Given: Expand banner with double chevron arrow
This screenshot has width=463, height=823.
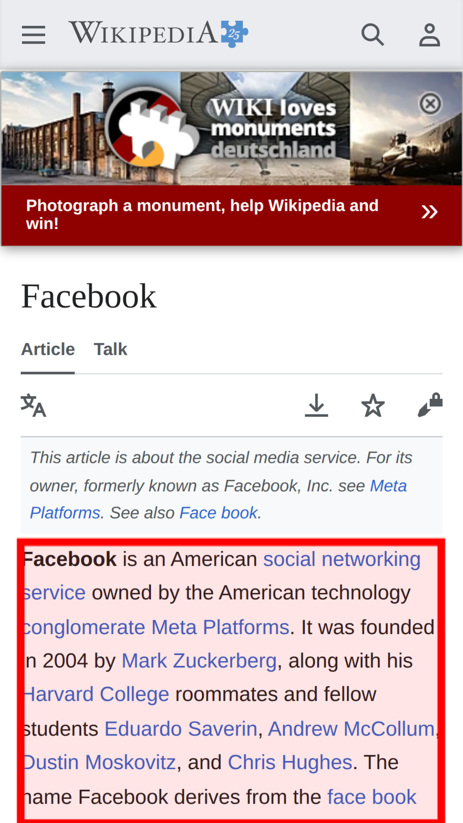Looking at the screenshot, I should coord(429,212).
